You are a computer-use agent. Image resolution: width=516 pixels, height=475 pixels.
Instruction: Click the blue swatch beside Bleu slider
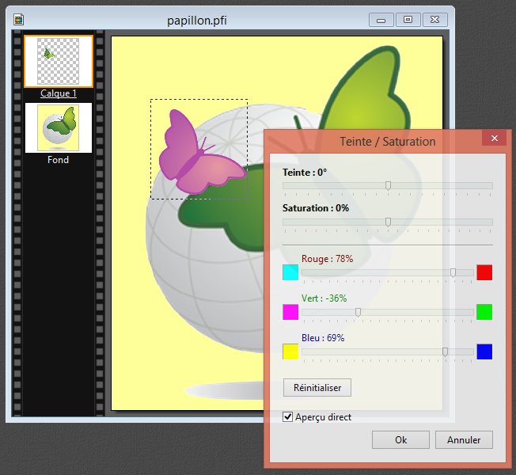click(x=484, y=351)
